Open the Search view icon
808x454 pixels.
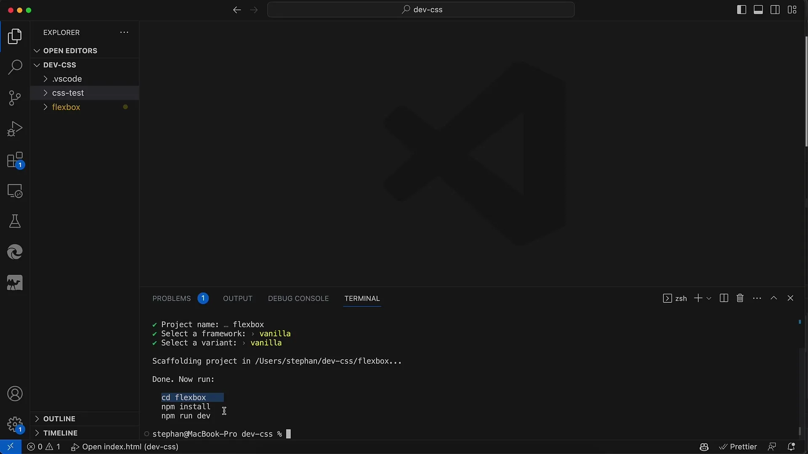(15, 67)
